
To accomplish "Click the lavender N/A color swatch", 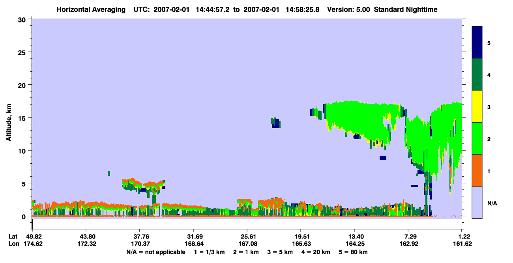I will click(477, 202).
